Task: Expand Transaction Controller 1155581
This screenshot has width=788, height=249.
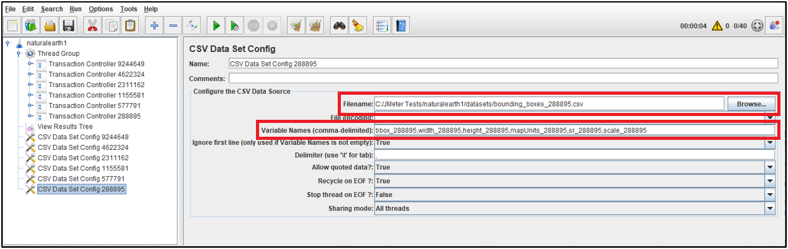Action: coord(30,95)
